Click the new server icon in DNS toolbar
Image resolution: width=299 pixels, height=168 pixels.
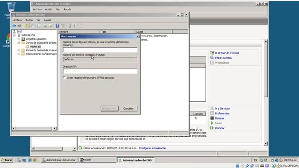coord(70,26)
